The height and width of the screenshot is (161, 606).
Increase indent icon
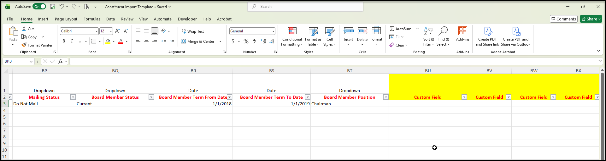[x=172, y=41]
